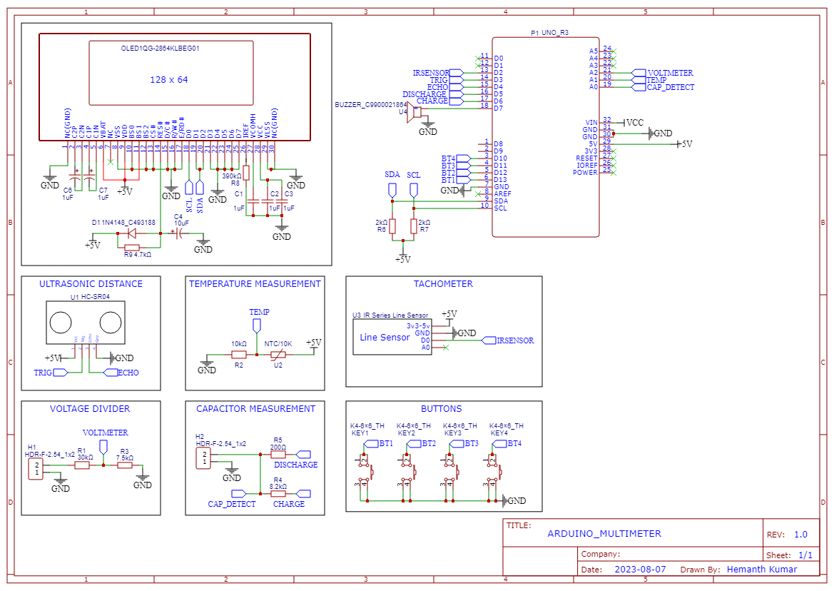Click the HC-SR04 ultrasonic sensor symbol
Image resolution: width=834 pixels, height=591 pixels.
point(86,323)
